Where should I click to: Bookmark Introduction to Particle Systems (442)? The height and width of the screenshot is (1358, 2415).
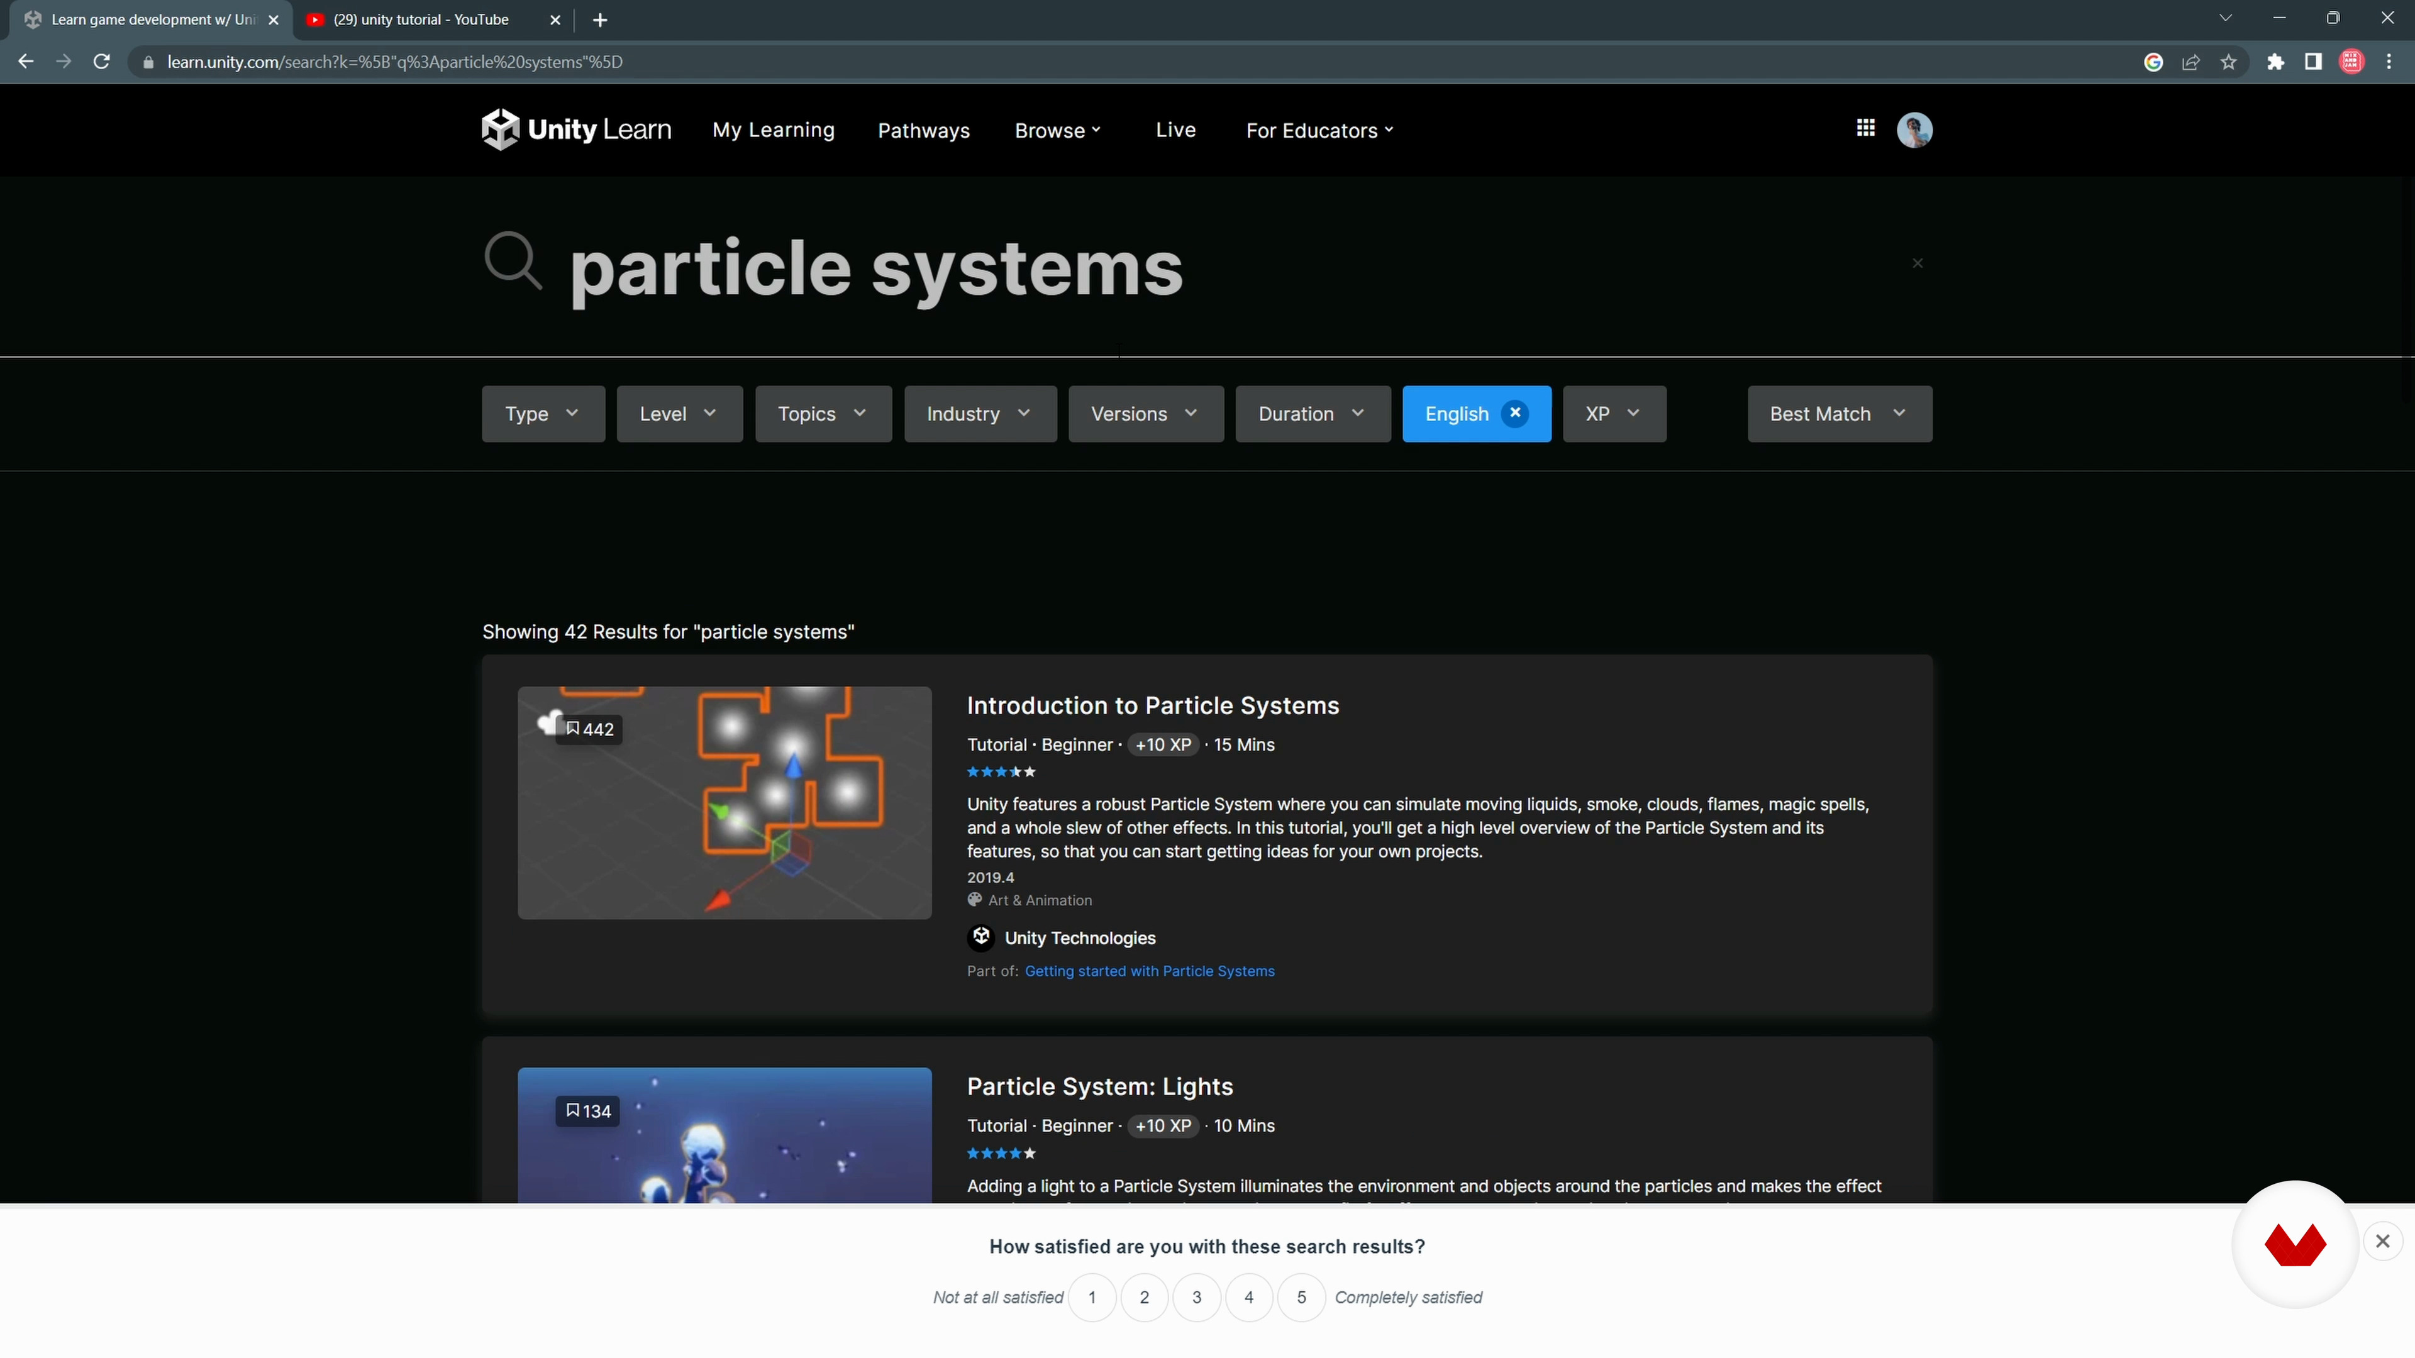click(589, 729)
